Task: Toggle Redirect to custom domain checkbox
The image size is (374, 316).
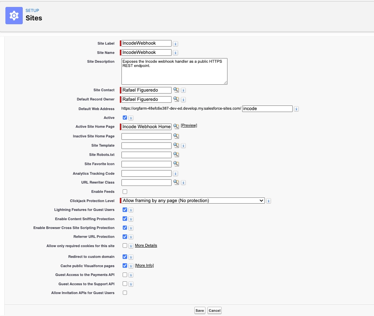Action: tap(125, 257)
